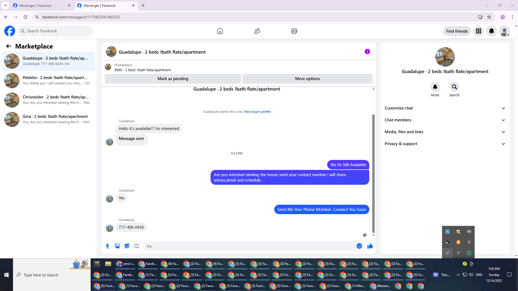Open Chrome three-dot menu
This screenshot has width=518, height=291.
tap(512, 17)
